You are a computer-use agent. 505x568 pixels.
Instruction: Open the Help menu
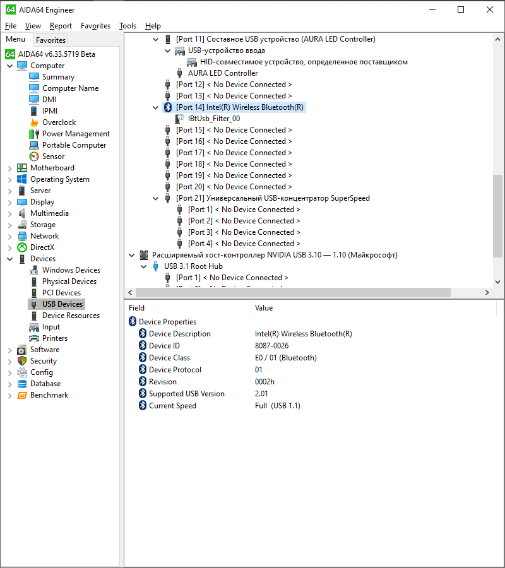coord(153,26)
